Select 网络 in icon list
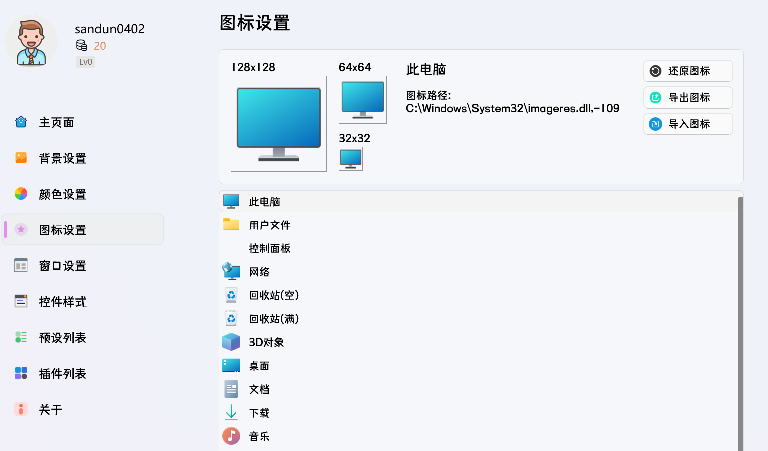This screenshot has height=451, width=768. tap(478, 271)
